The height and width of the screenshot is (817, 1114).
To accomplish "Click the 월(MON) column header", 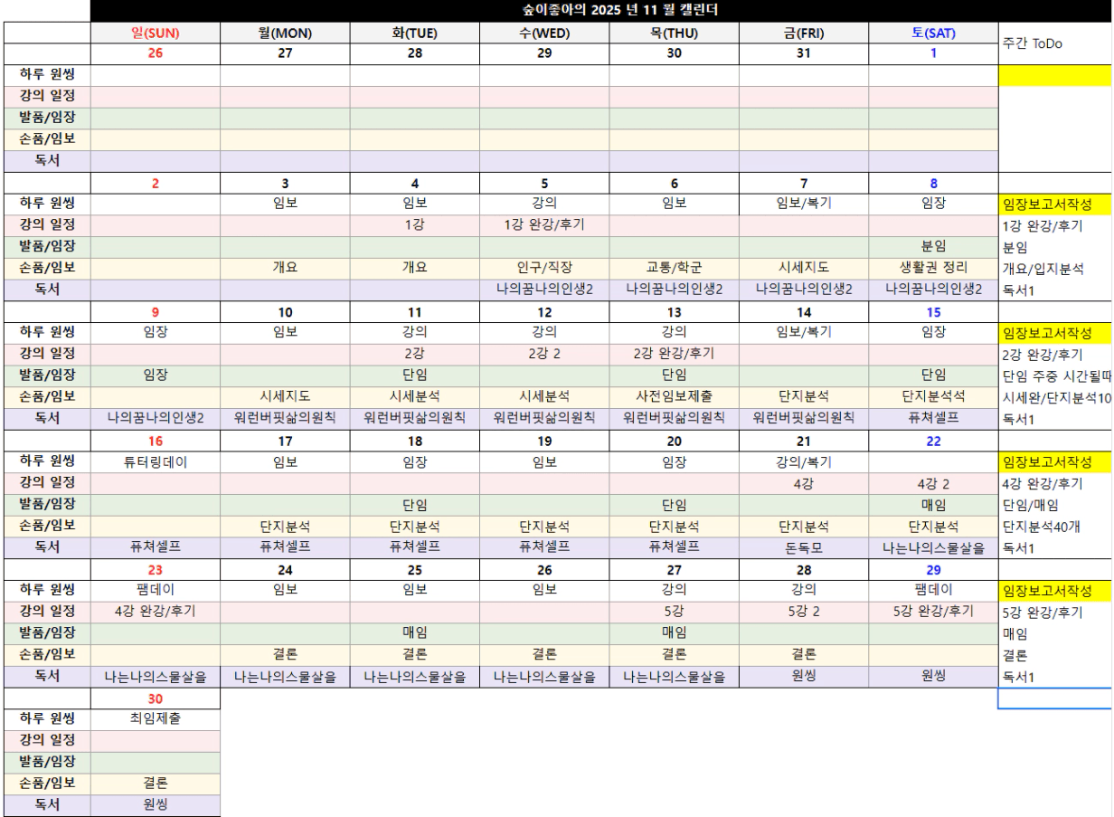I will coord(285,33).
